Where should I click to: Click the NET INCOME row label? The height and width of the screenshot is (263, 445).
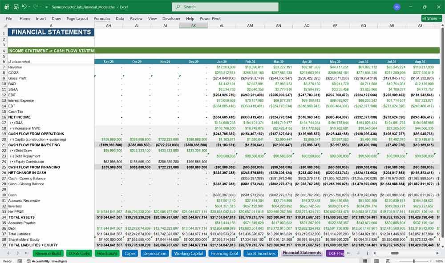point(19,117)
